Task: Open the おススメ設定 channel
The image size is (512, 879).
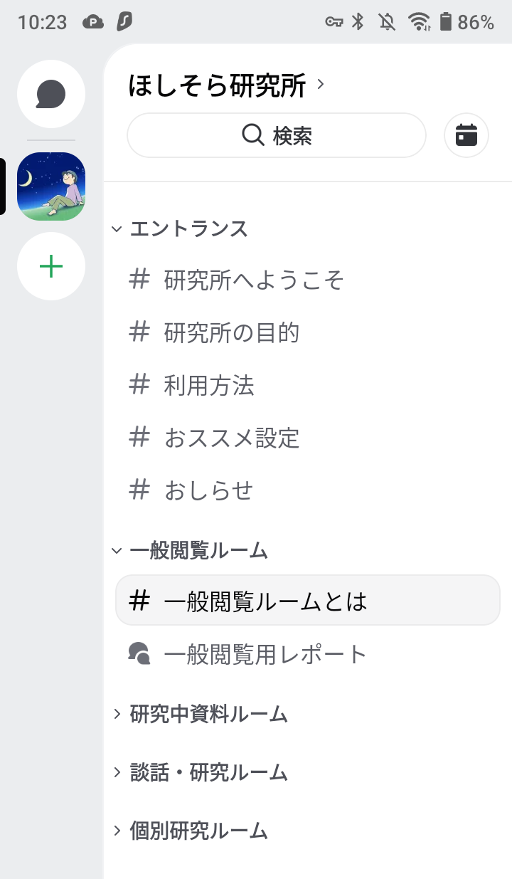Action: [231, 438]
